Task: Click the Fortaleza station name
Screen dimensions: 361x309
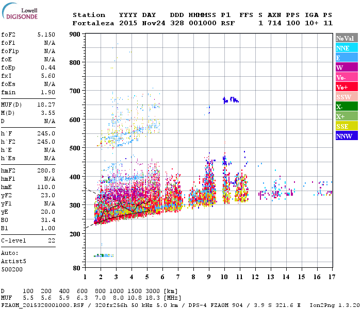Action: click(x=93, y=23)
